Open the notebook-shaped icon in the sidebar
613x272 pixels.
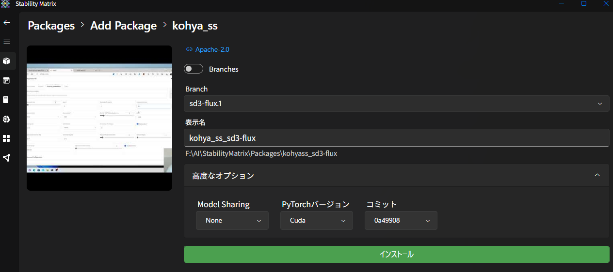(x=7, y=100)
